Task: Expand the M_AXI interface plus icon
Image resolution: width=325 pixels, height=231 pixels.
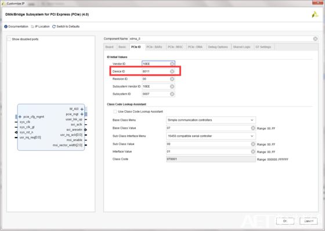Action: tap(82, 109)
